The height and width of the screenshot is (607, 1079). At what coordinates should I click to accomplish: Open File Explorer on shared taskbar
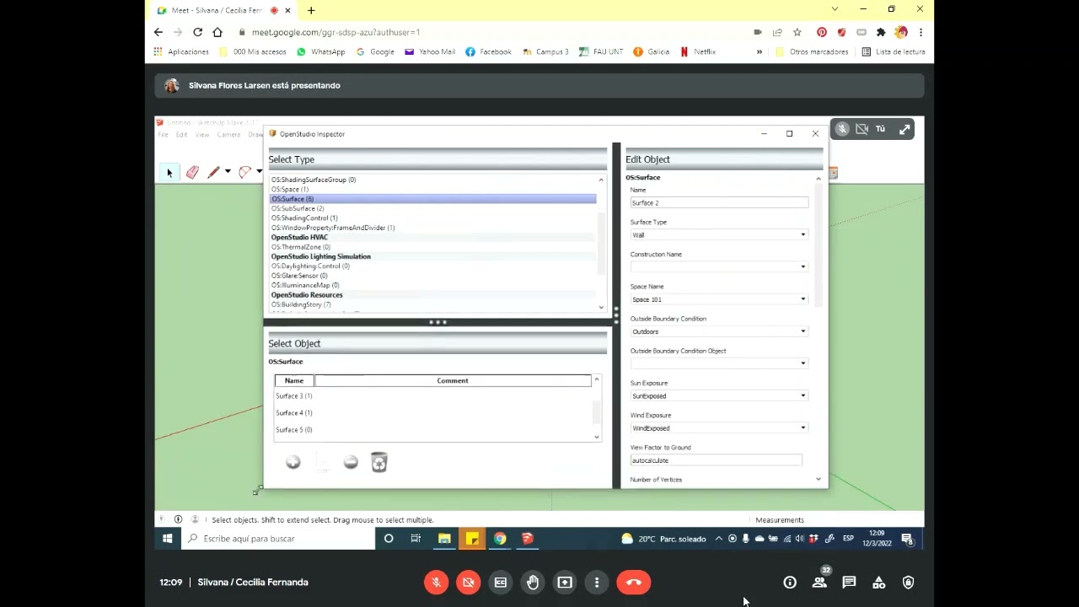point(444,539)
